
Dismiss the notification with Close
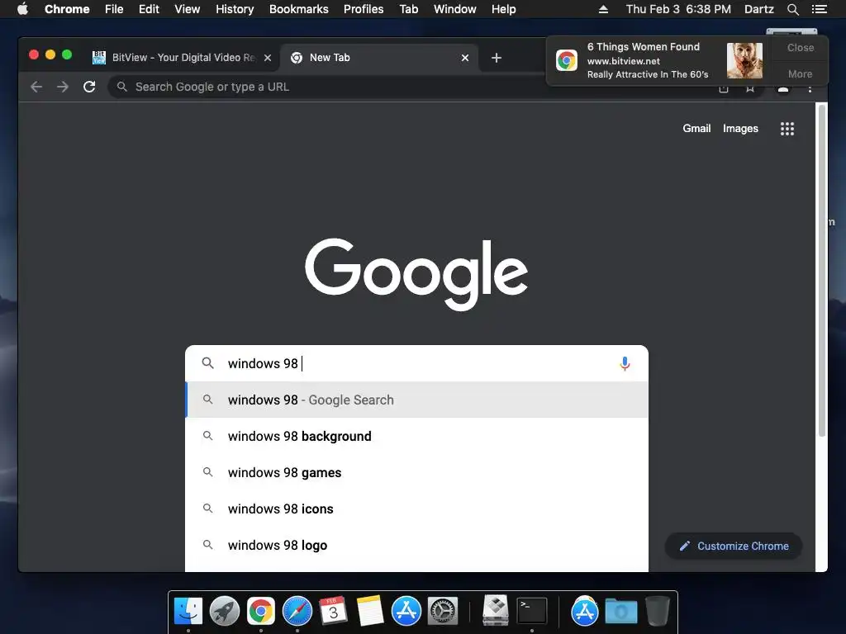click(800, 47)
